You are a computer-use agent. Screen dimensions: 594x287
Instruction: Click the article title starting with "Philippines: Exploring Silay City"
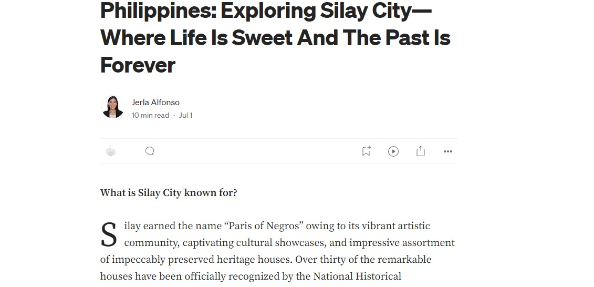point(265,11)
